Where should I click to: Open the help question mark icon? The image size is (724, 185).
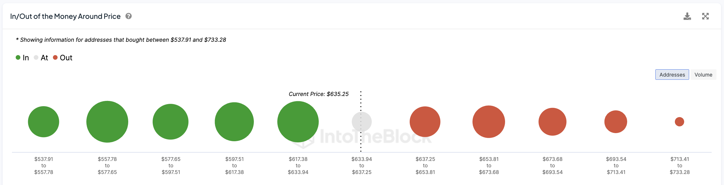[x=129, y=16]
